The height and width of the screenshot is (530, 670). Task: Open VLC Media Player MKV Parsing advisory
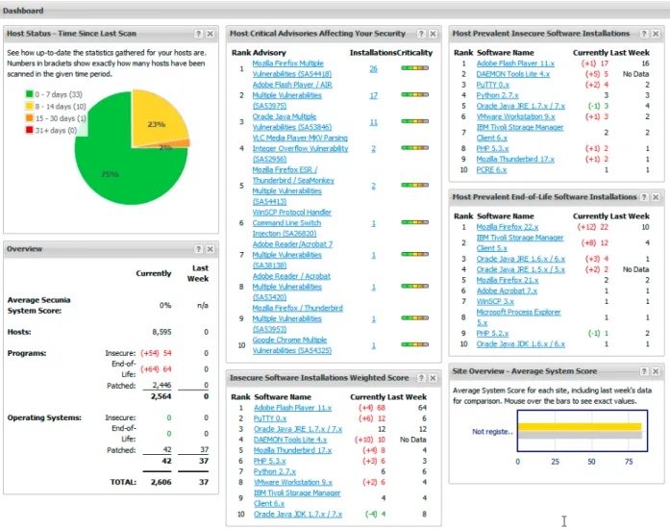tap(300, 148)
